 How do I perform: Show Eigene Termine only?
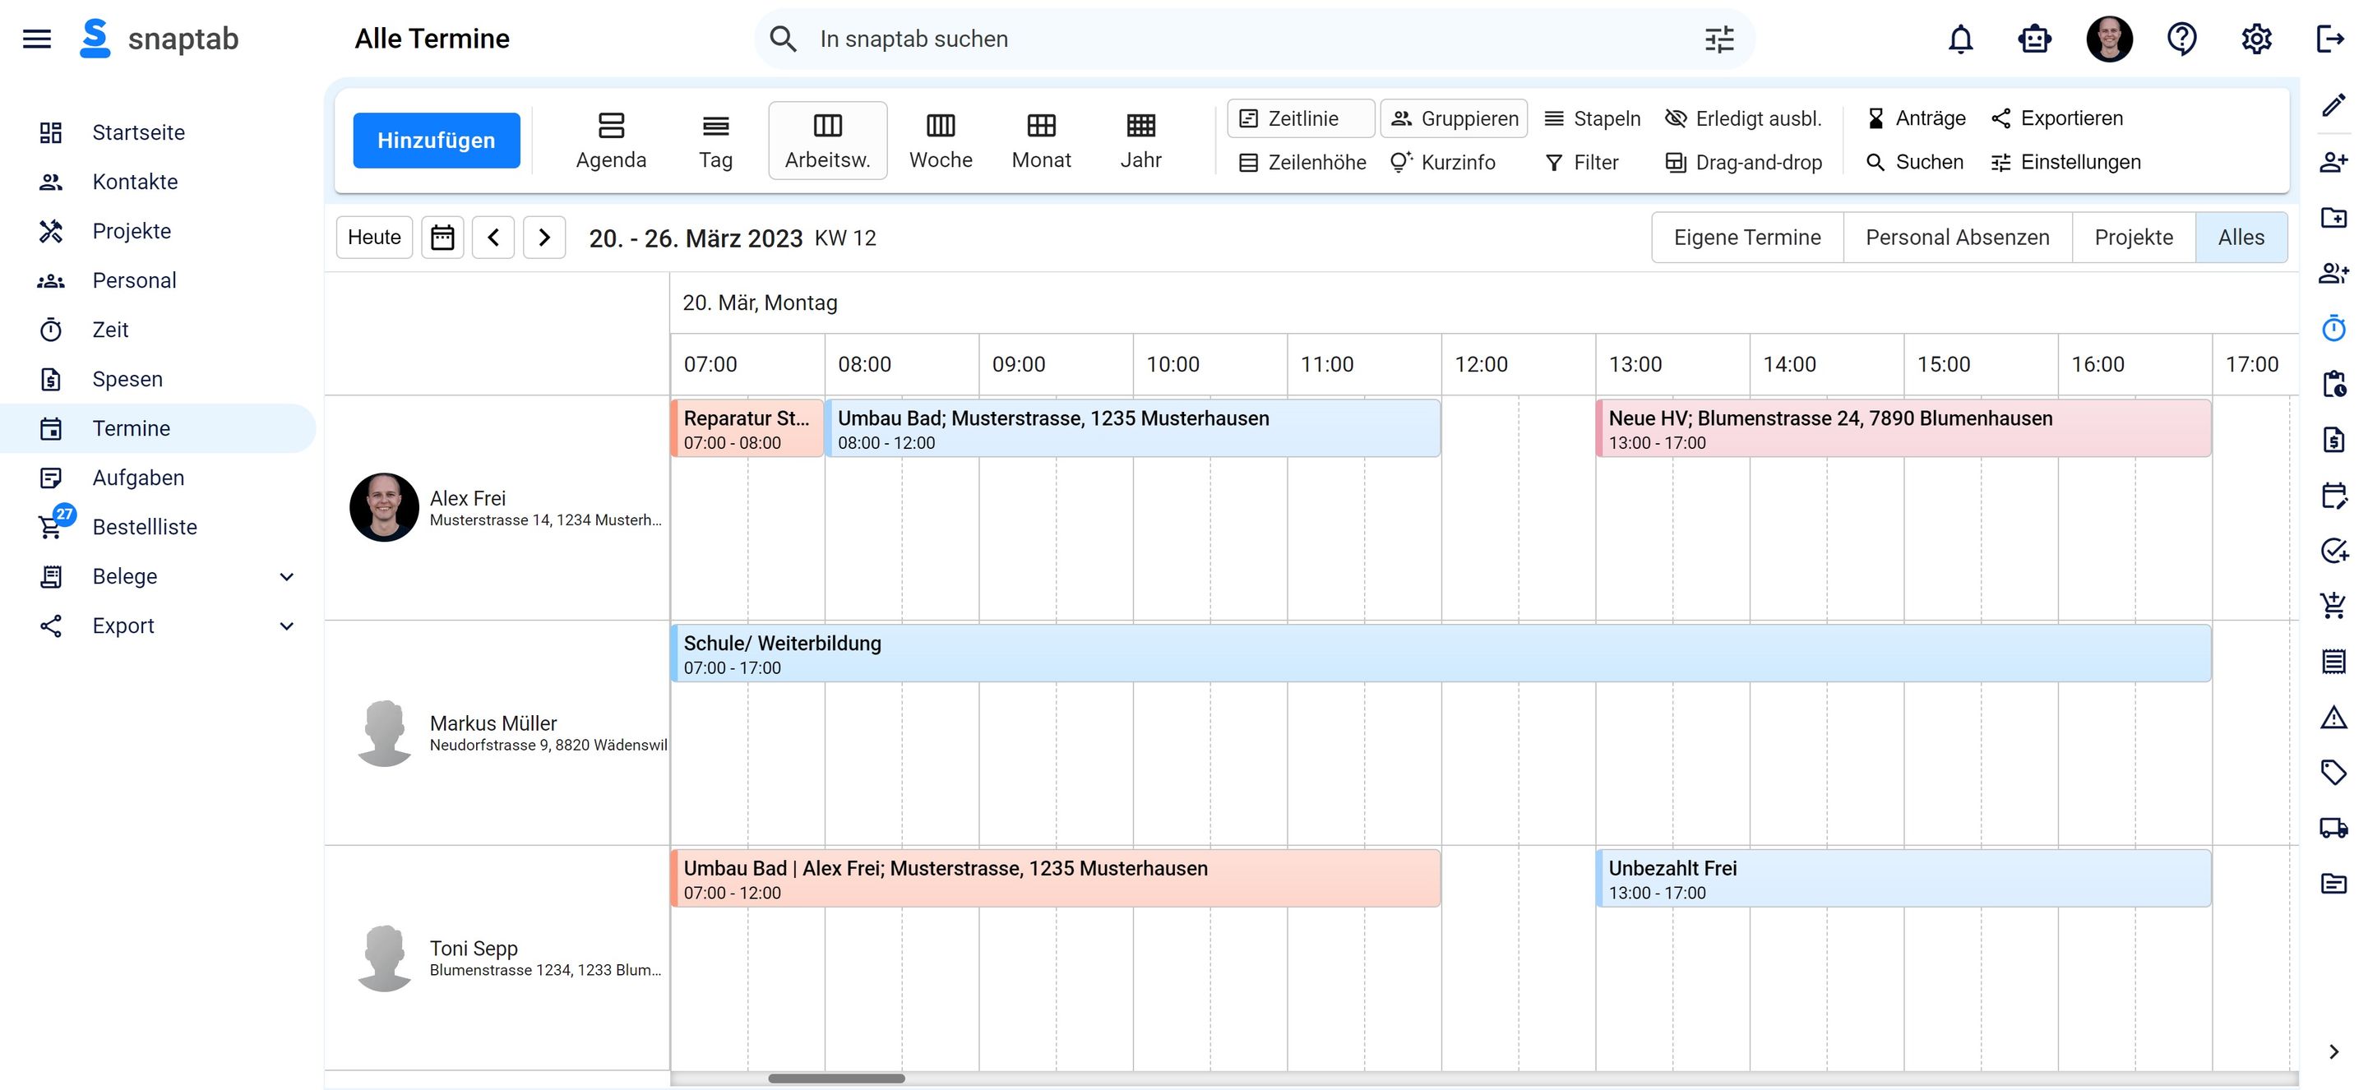point(1746,237)
